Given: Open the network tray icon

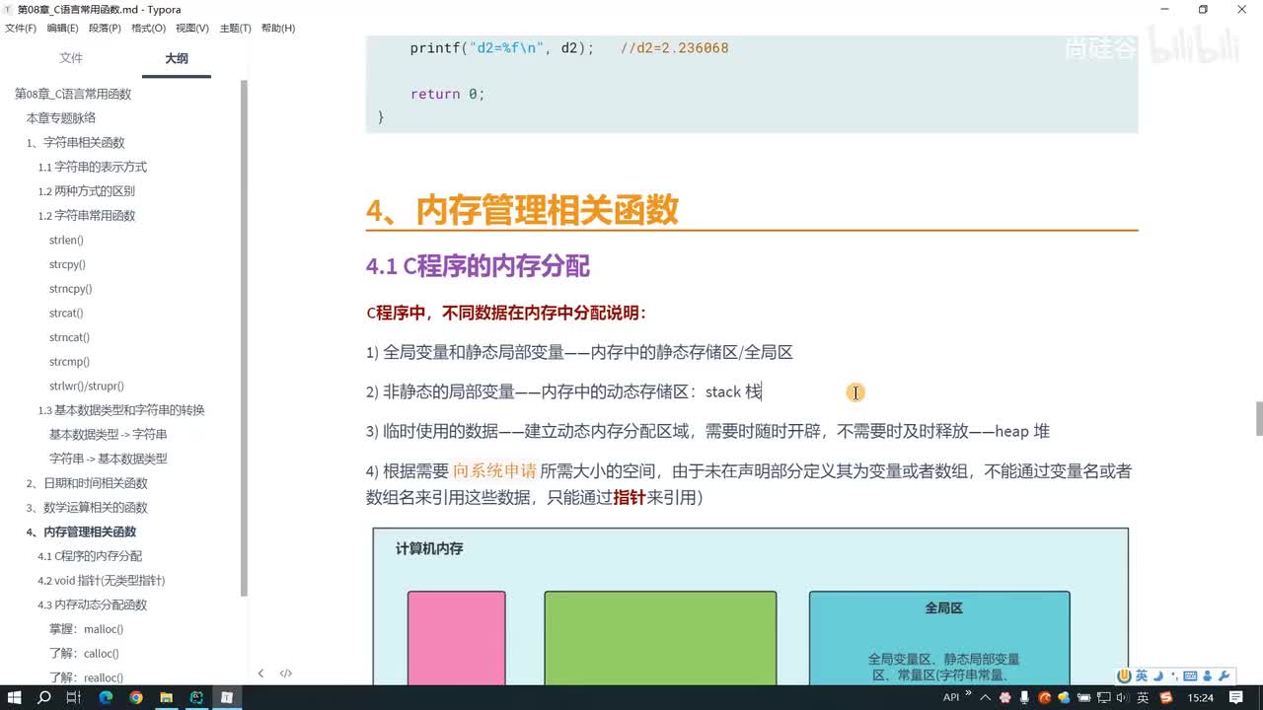Looking at the screenshot, I should tap(1103, 697).
